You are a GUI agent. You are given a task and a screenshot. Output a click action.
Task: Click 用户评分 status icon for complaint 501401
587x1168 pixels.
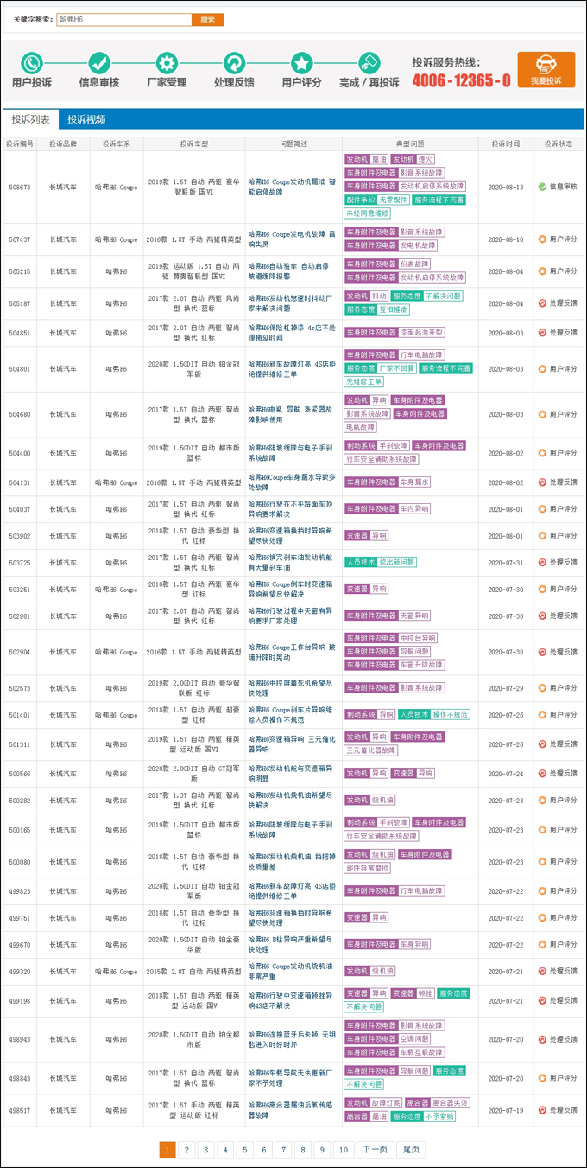pyautogui.click(x=542, y=716)
